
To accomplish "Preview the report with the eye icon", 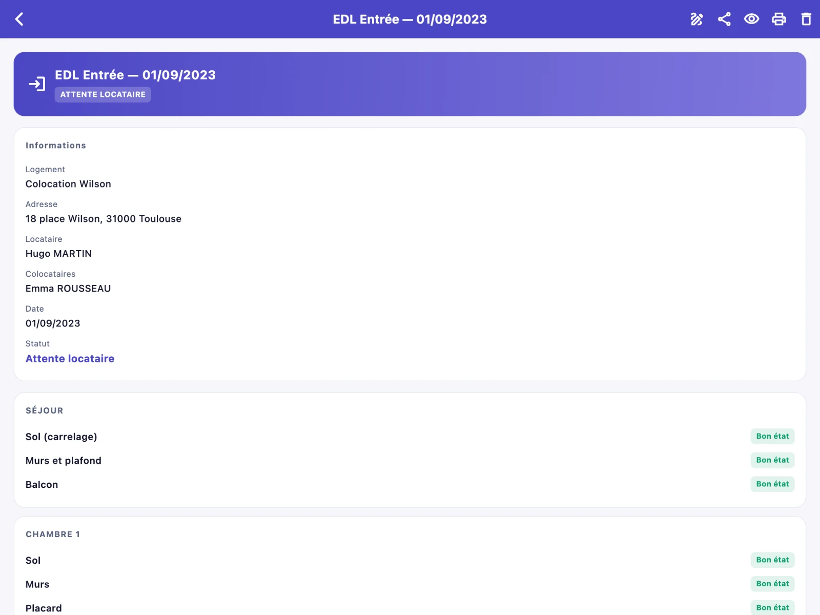I will 751,19.
